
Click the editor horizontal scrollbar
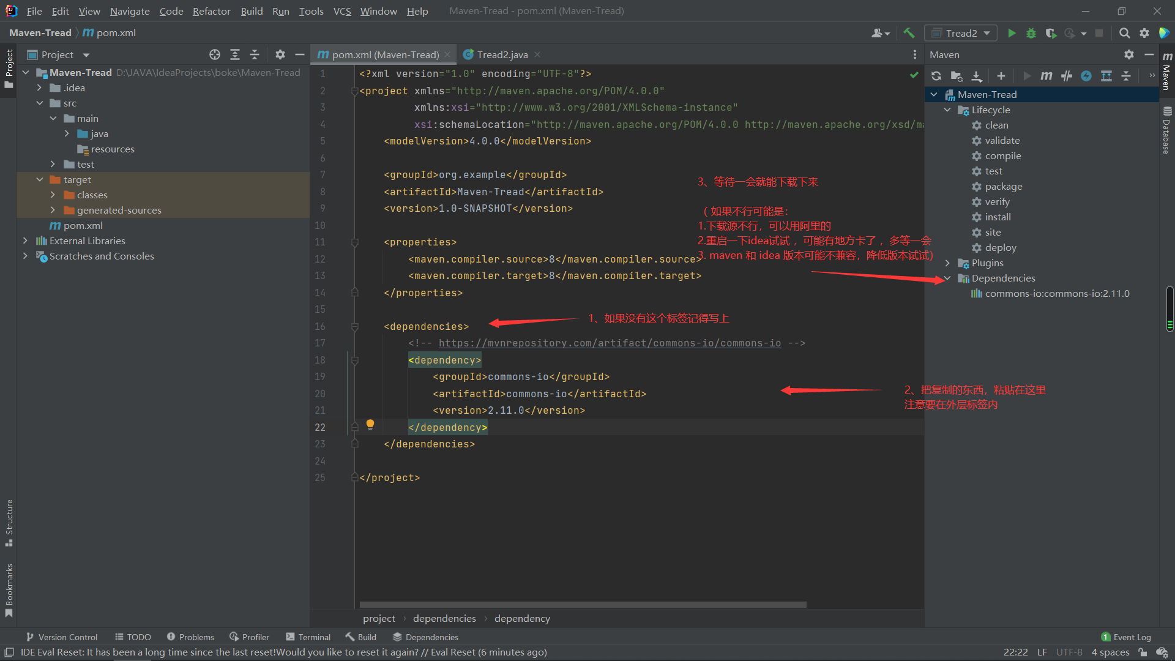583,605
